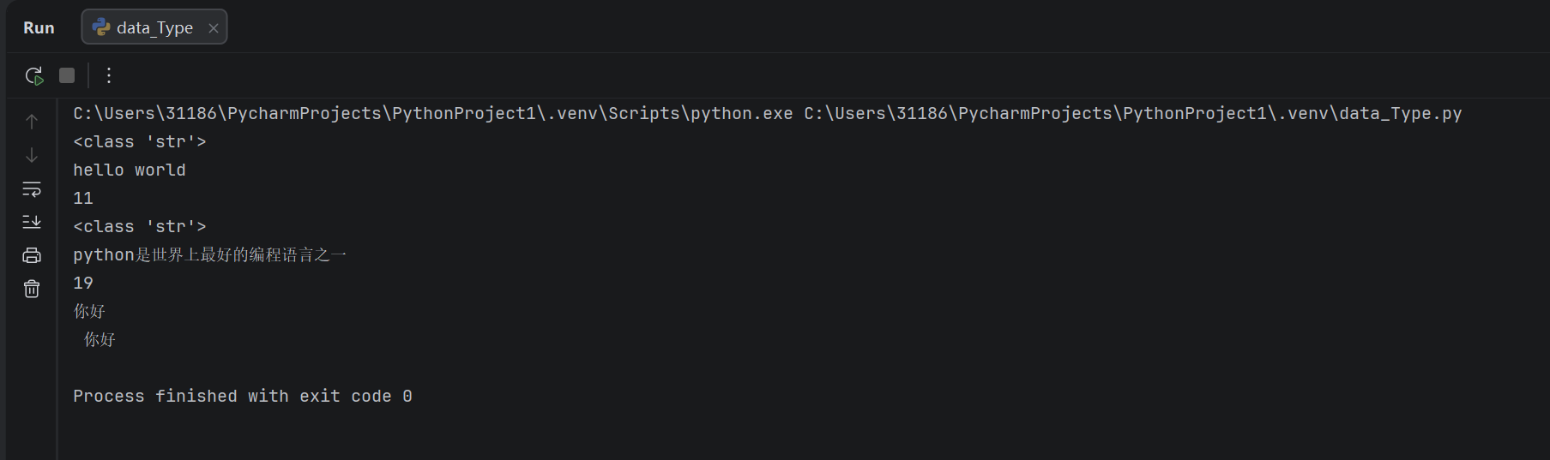1550x460 pixels.
Task: Click the 'hello world' output line
Action: click(x=130, y=170)
